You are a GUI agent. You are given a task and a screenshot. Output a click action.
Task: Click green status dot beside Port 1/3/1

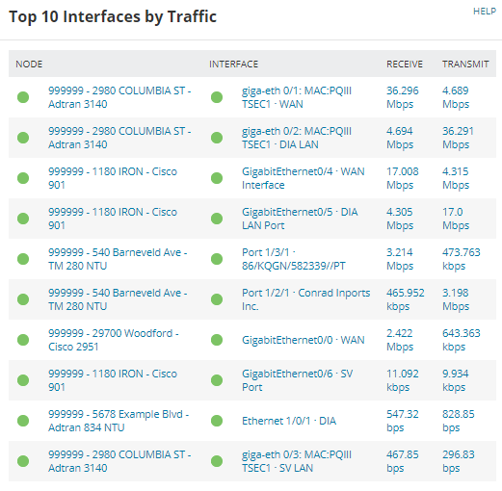click(217, 259)
